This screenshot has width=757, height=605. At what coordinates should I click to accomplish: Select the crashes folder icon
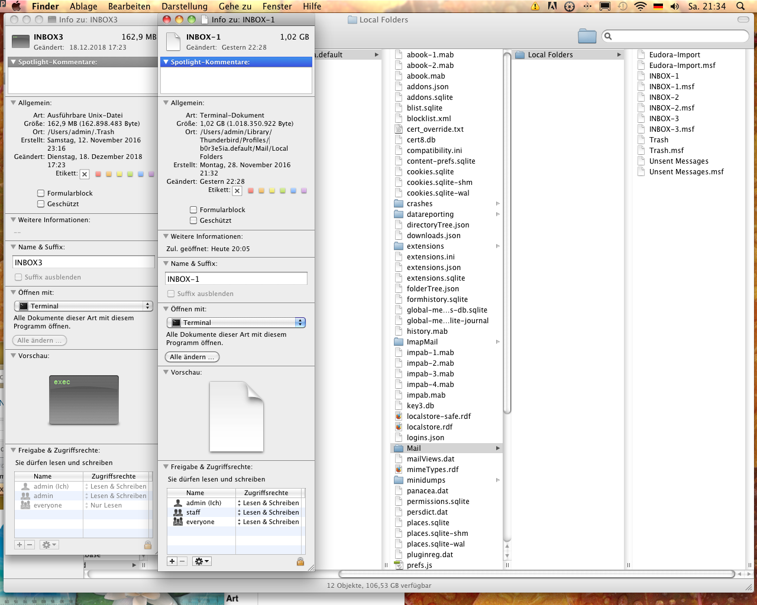(x=399, y=204)
